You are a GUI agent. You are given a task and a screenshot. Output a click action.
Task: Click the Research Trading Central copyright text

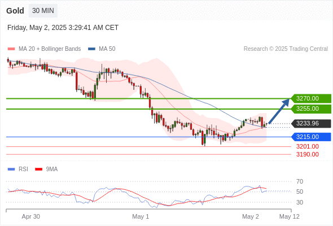point(286,49)
